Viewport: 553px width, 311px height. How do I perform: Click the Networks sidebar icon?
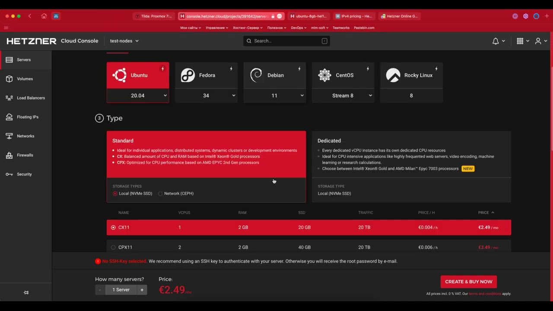(9, 136)
